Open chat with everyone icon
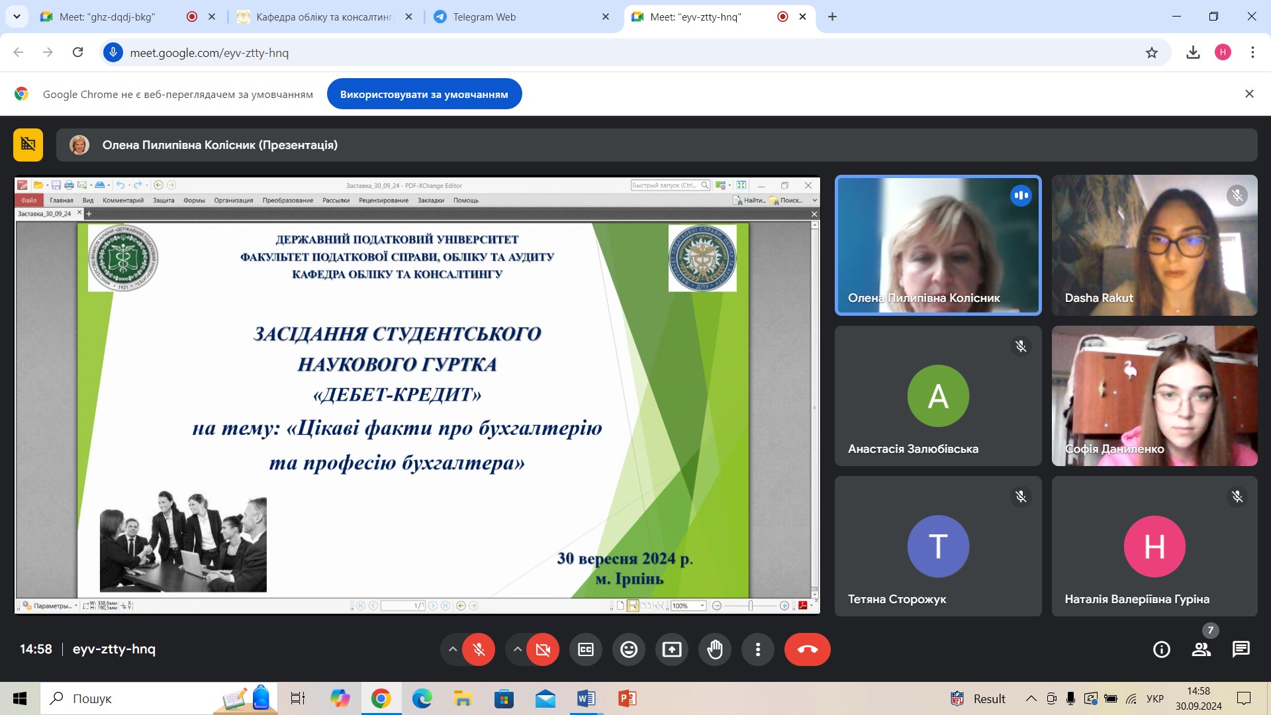Screen dimensions: 1271x715 1241,649
